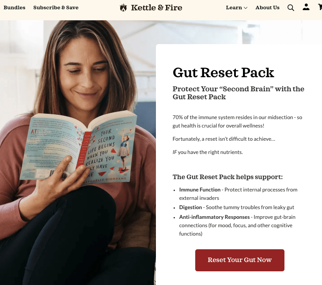Expand the Learn menu chevron
The height and width of the screenshot is (285, 322).
[246, 8]
